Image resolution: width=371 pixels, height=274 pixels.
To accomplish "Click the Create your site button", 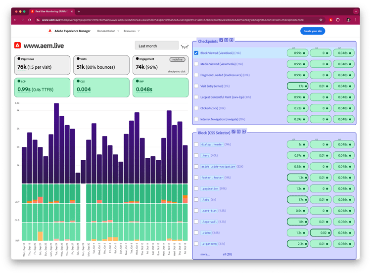I will tap(313, 31).
